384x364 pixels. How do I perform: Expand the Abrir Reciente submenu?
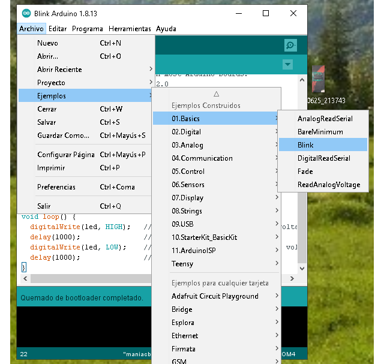click(60, 70)
